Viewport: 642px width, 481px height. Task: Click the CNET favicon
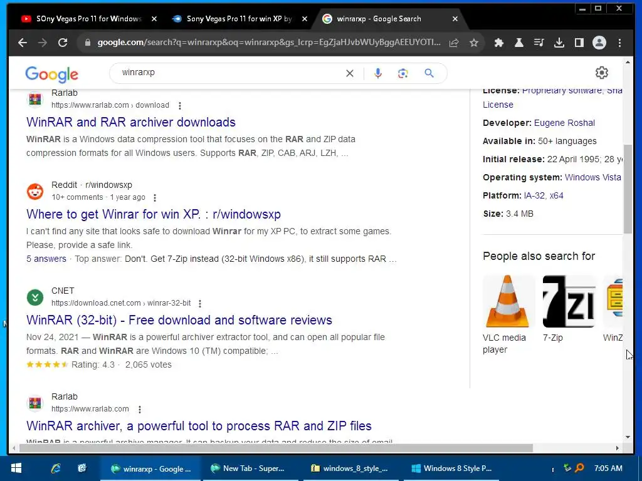click(35, 297)
